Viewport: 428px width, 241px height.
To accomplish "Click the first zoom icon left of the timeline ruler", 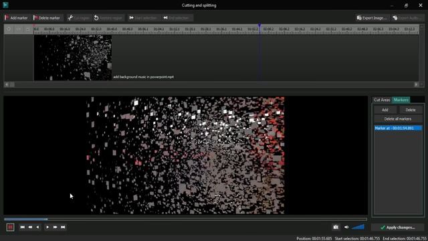I will click(x=9, y=29).
